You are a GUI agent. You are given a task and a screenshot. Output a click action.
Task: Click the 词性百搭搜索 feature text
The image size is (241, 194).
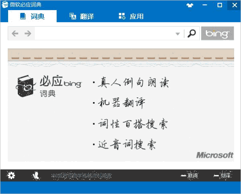click(x=132, y=124)
